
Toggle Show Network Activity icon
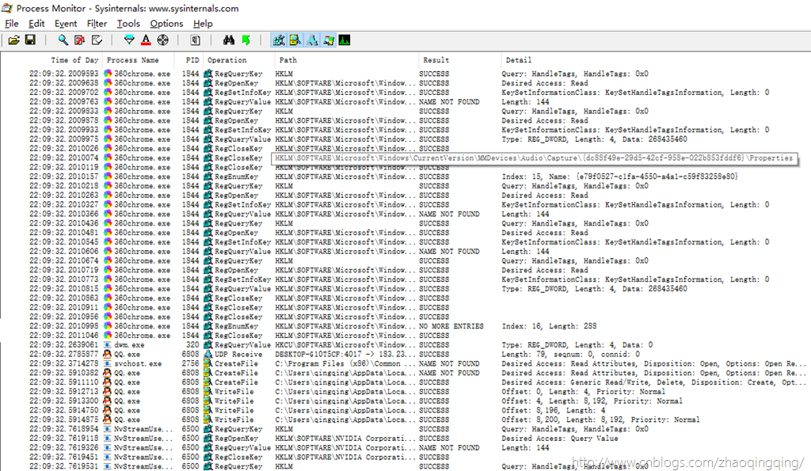click(312, 40)
